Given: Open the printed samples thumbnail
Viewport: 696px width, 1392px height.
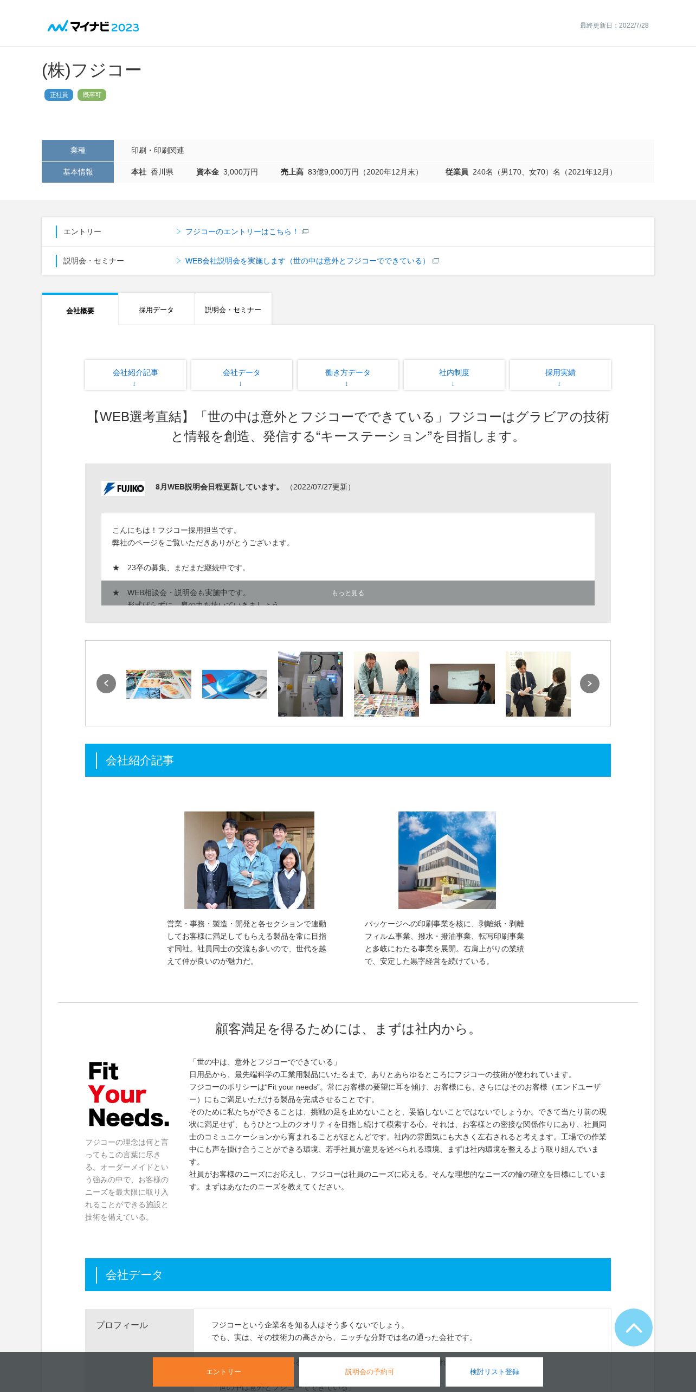Looking at the screenshot, I should pos(159,684).
